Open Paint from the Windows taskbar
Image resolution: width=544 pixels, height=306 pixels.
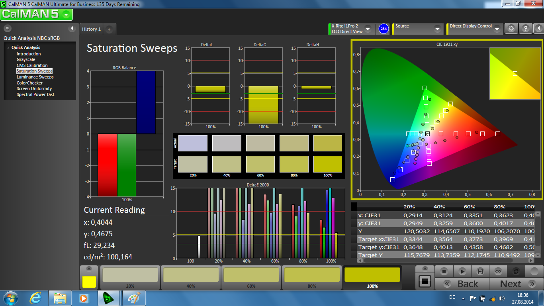click(x=134, y=298)
